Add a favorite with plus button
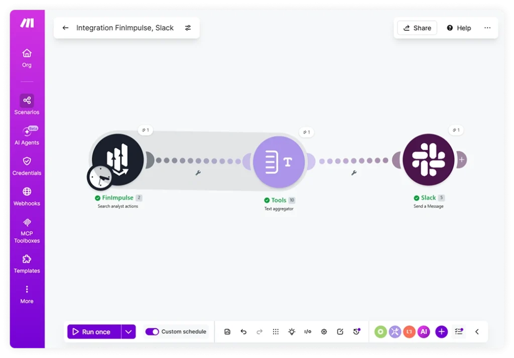The width and height of the screenshot is (514, 358). click(442, 332)
